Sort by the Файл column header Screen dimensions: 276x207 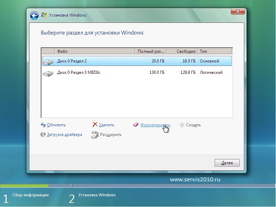(x=95, y=51)
